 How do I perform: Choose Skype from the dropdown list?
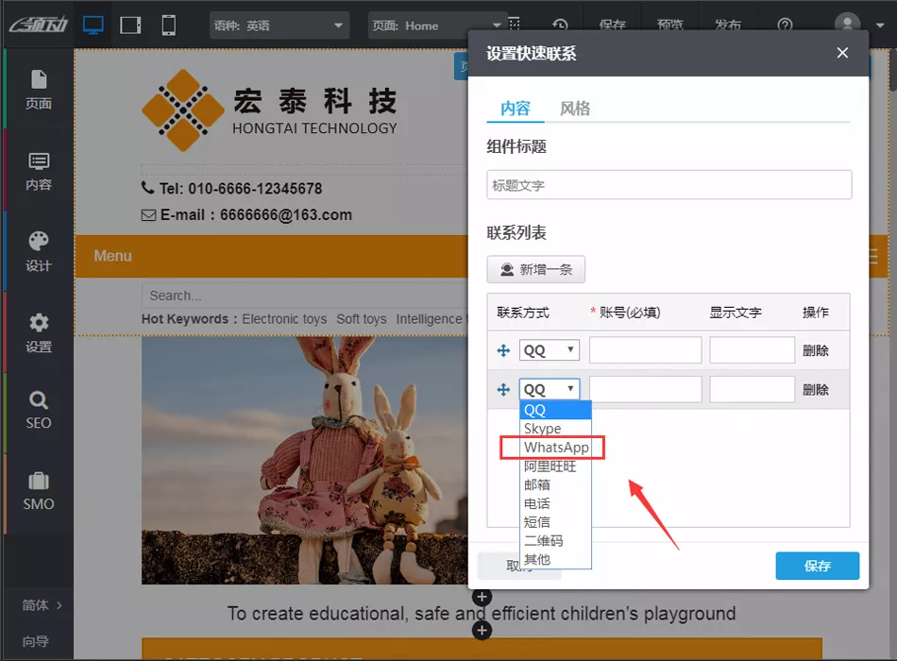(x=543, y=429)
